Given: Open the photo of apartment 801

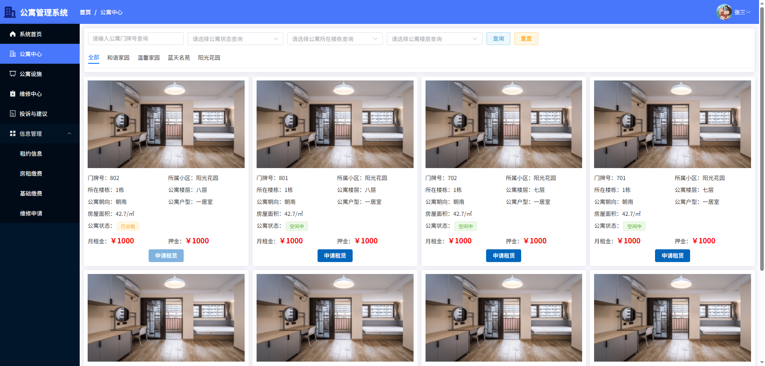Looking at the screenshot, I should 335,124.
